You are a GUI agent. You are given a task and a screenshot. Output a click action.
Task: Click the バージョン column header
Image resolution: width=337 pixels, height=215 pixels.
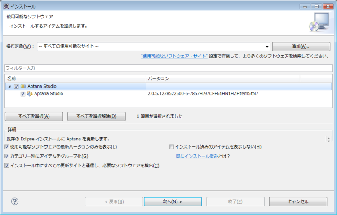click(x=223, y=79)
